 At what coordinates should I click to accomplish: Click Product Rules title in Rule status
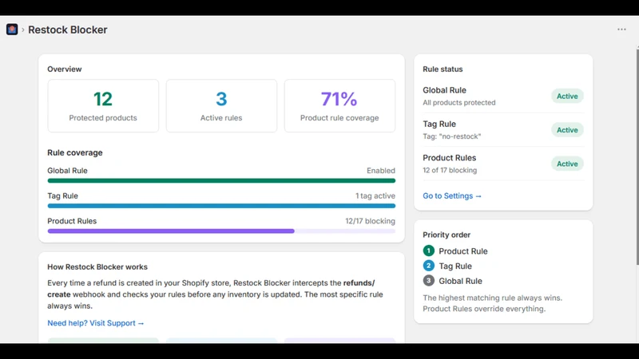pyautogui.click(x=449, y=157)
